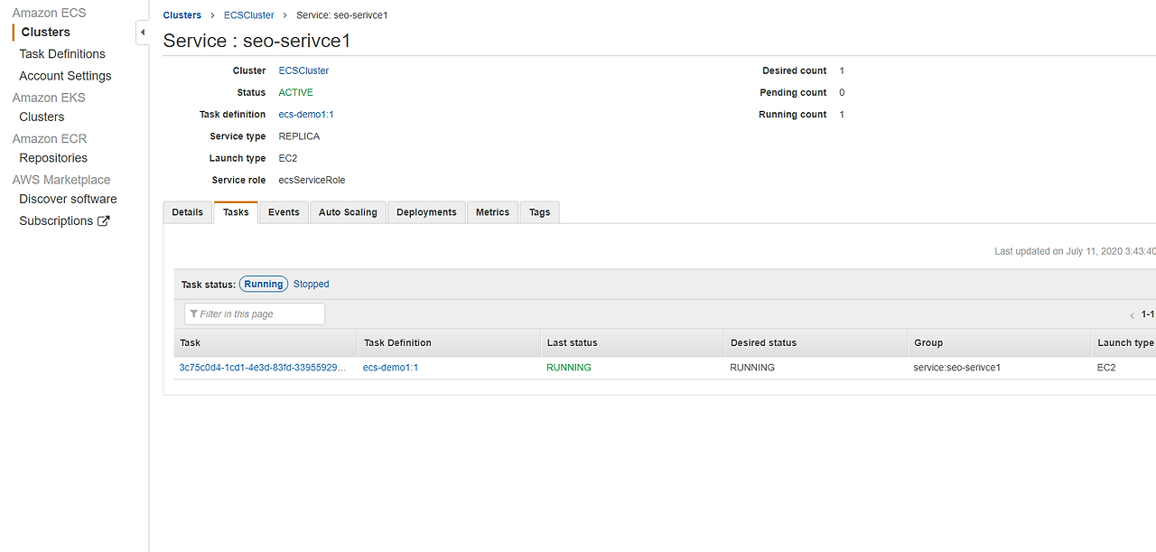The width and height of the screenshot is (1156, 552).
Task: Open ecs-demo1:1 link in the task table row
Action: (390, 368)
